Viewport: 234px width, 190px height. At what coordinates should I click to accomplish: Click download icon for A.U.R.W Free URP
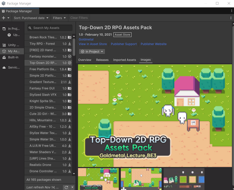pos(70,146)
